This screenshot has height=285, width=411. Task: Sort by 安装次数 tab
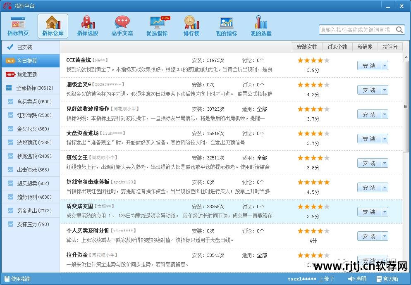pyautogui.click(x=307, y=47)
